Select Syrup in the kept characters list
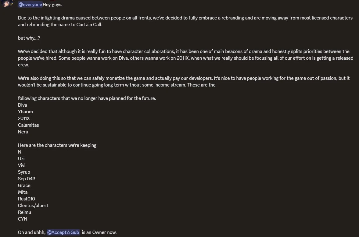 coord(24,172)
